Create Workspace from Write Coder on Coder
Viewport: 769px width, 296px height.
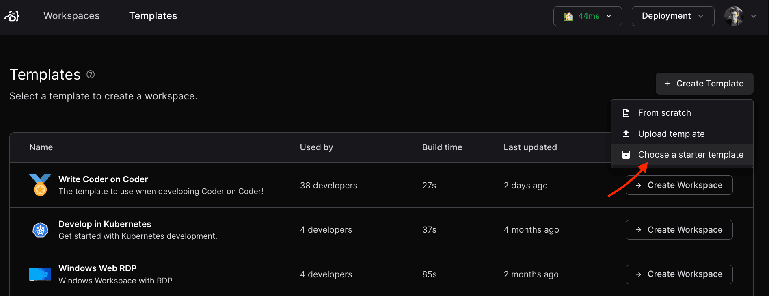[x=679, y=185]
